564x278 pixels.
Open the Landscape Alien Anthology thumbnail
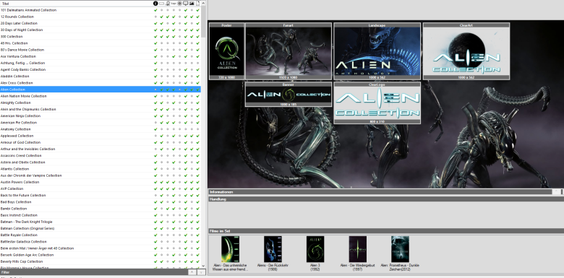[x=377, y=51]
